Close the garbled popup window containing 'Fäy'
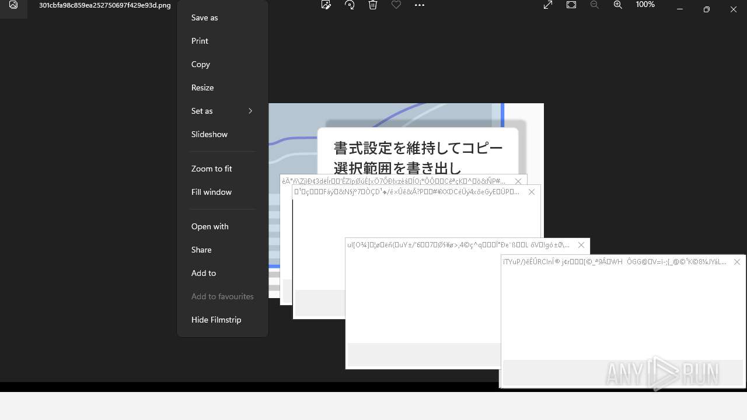 531,192
